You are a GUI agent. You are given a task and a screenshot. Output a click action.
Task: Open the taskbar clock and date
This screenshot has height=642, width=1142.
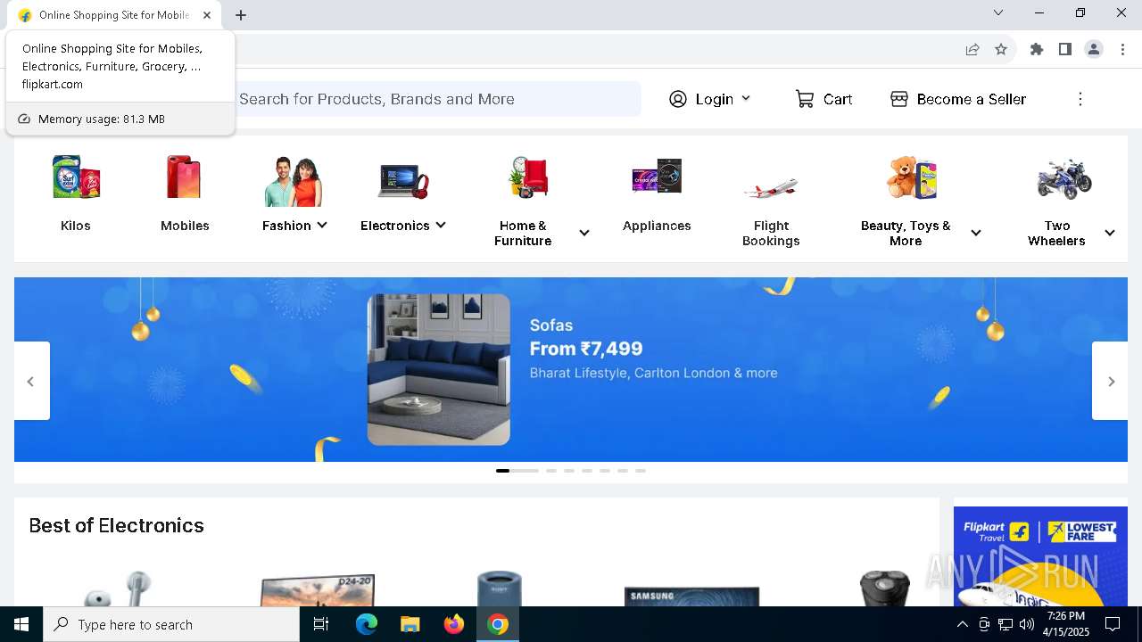[1066, 624]
